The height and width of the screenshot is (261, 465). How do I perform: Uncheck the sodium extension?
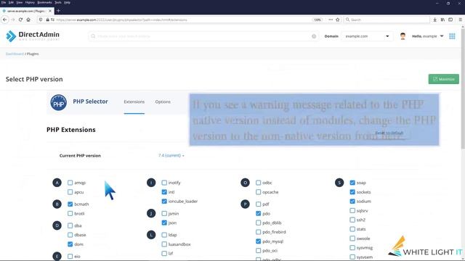point(352,202)
